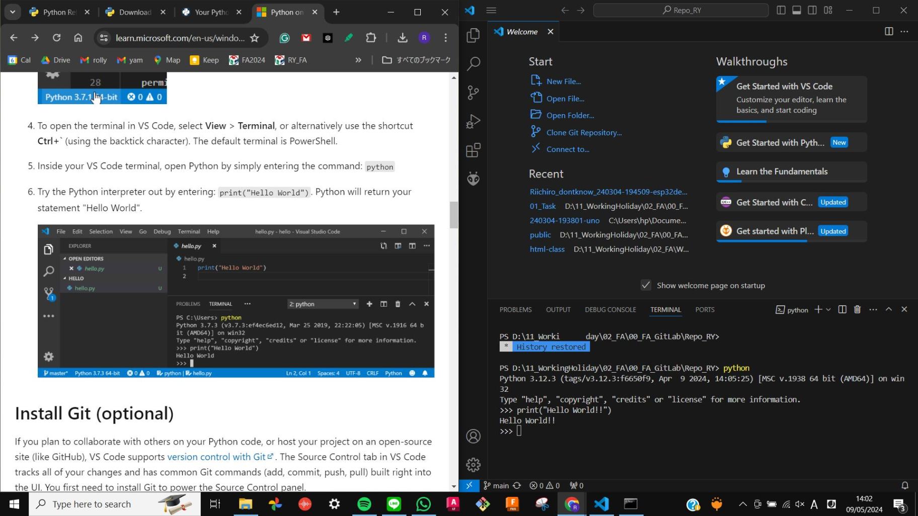The image size is (918, 516).
Task: Click remote window indicator in status bar
Action: [469, 485]
